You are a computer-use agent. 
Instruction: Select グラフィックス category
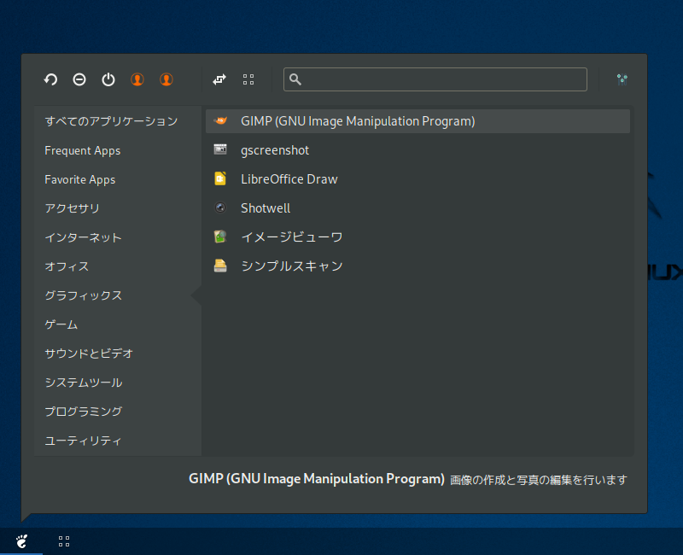pyautogui.click(x=118, y=295)
